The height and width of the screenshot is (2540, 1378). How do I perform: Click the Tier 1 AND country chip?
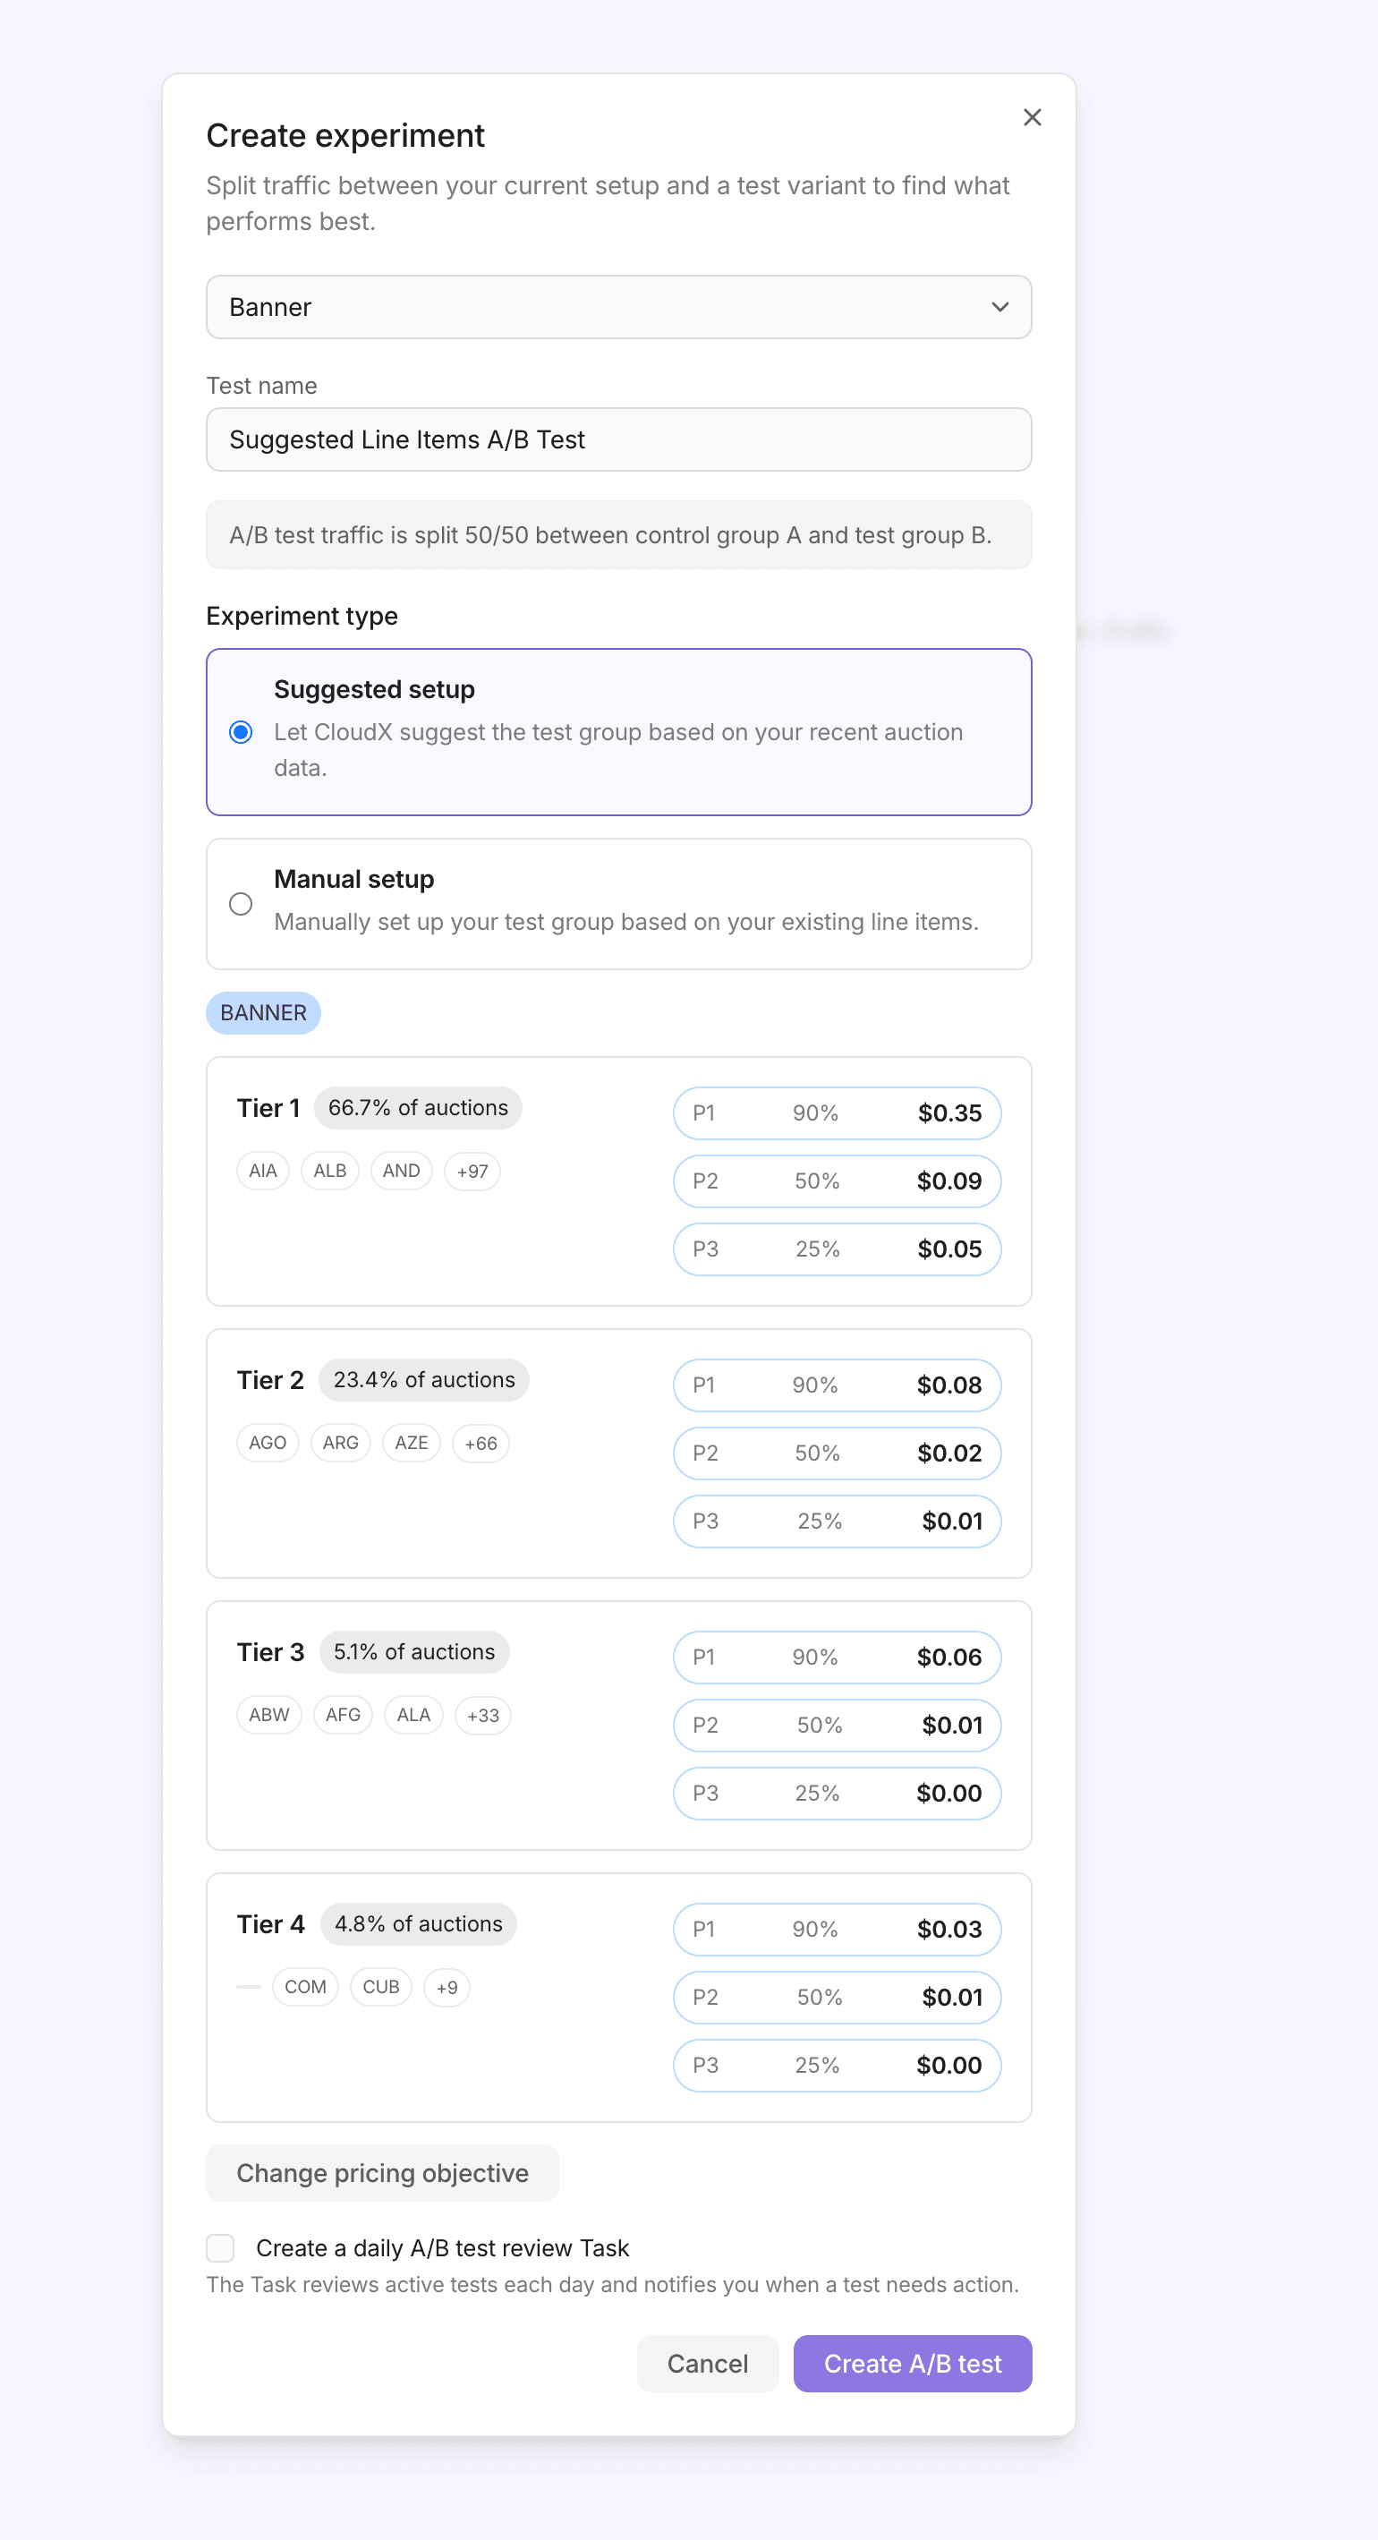(x=401, y=1172)
